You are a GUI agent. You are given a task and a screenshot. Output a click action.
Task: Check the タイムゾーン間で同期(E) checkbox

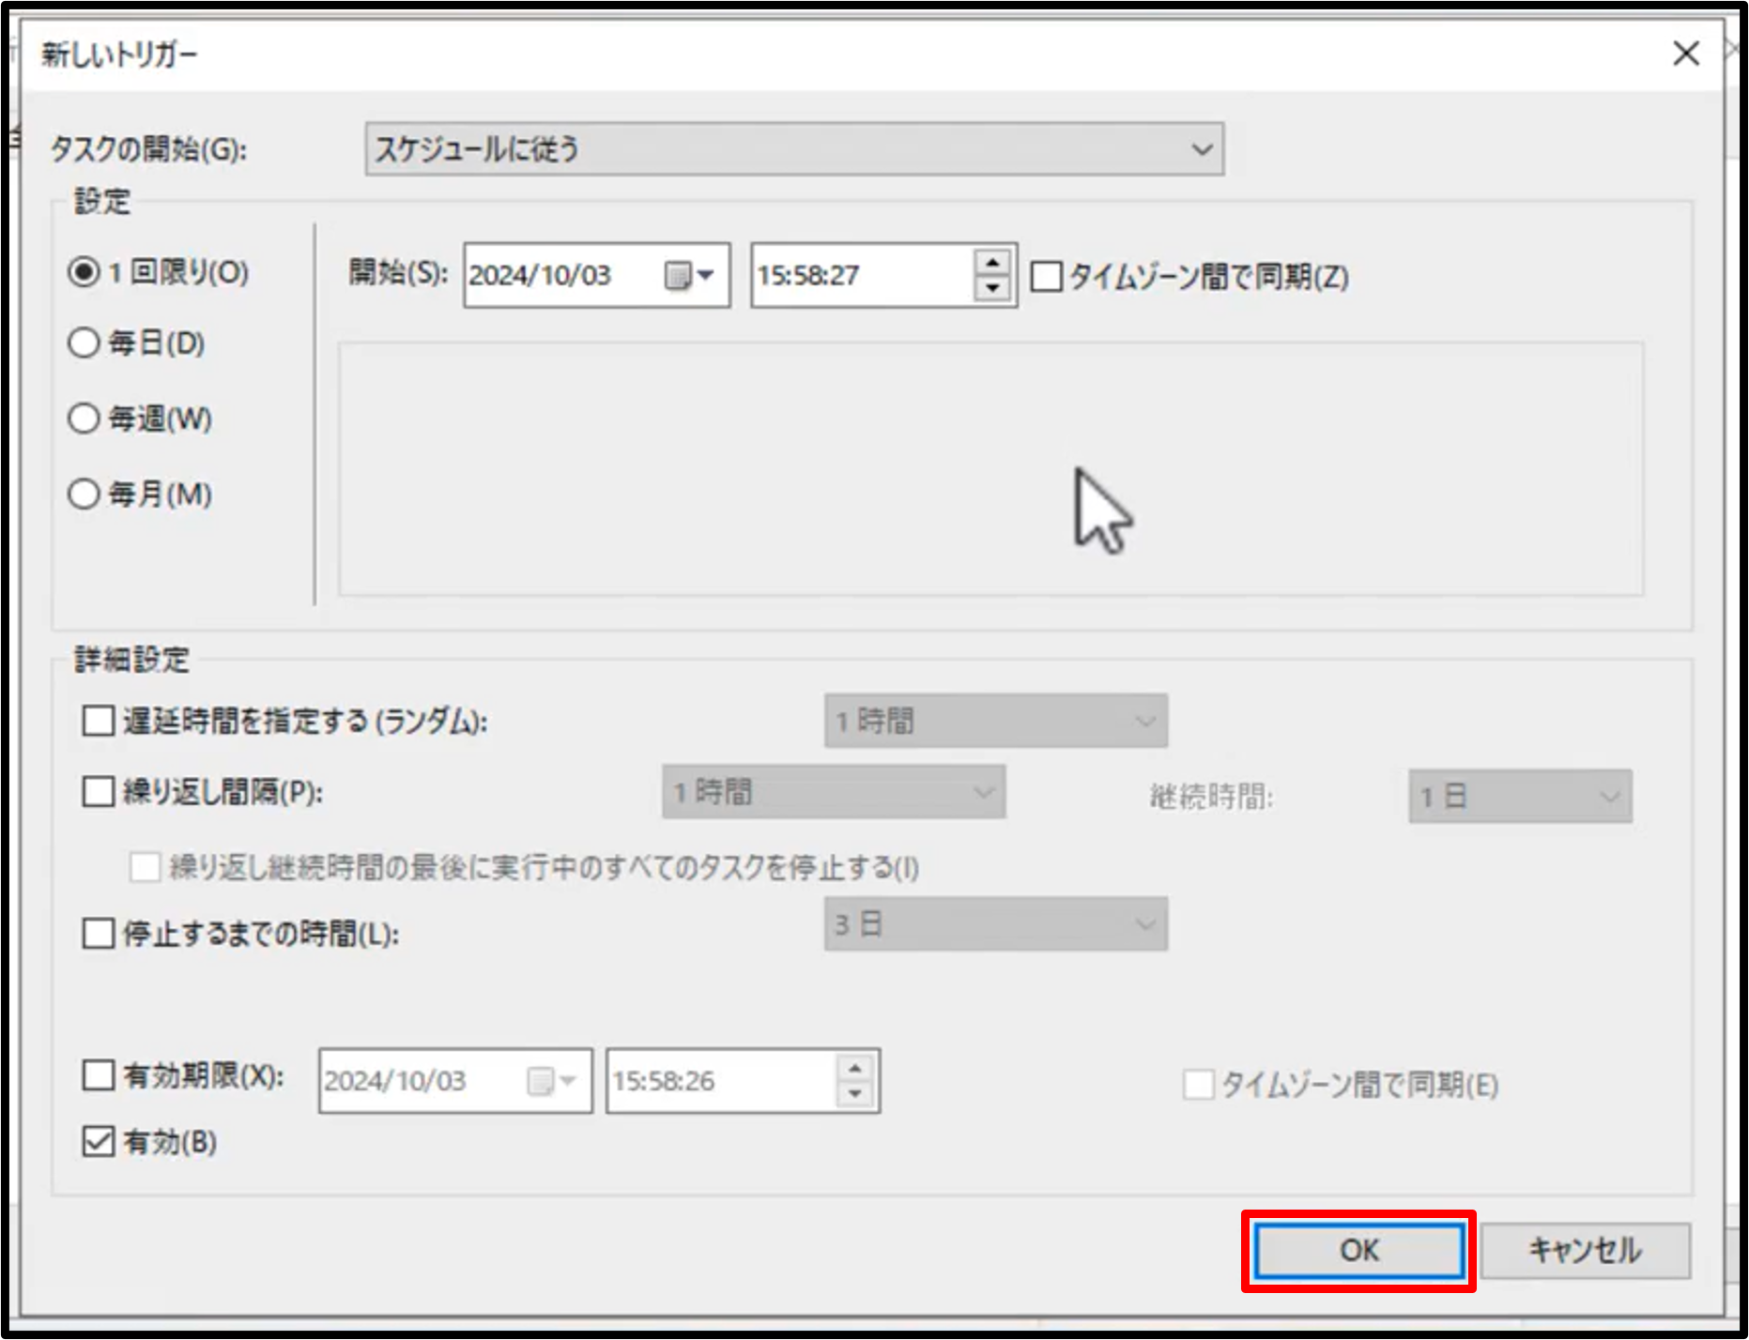[x=1198, y=1085]
